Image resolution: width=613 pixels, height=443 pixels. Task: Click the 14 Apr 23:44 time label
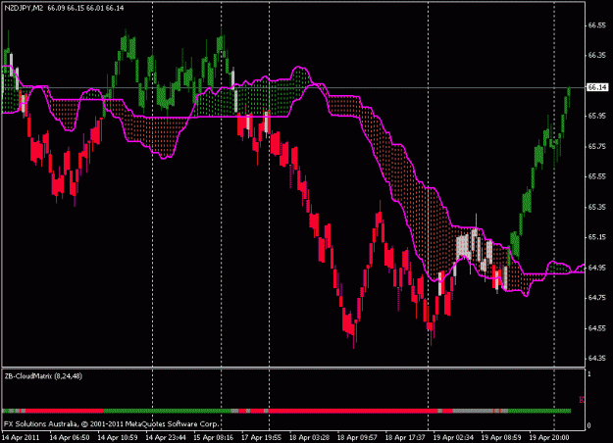[166, 437]
